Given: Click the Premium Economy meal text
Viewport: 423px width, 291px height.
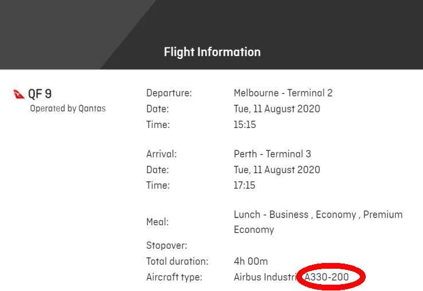Looking at the screenshot, I should click(318, 222).
